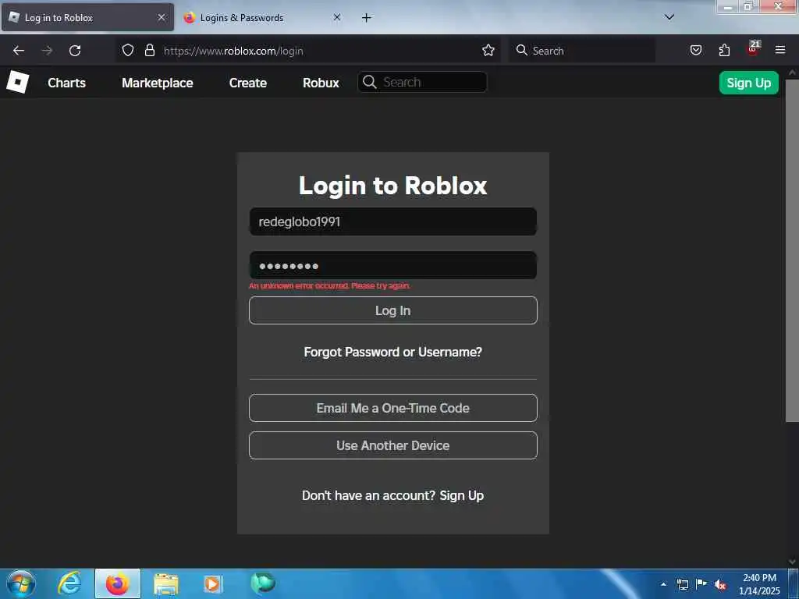
Task: Click the Sign Up link below the form
Action: pyautogui.click(x=462, y=495)
